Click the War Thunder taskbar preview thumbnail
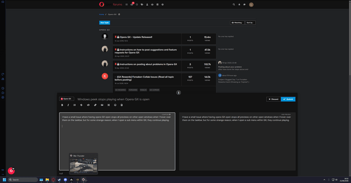The image size is (351, 183). [83, 166]
